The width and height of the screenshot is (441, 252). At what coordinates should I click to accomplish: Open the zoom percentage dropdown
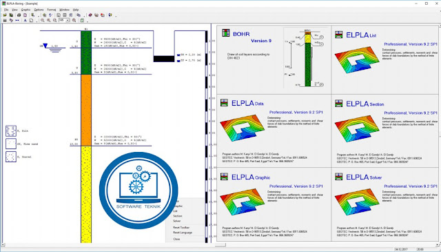68,20
